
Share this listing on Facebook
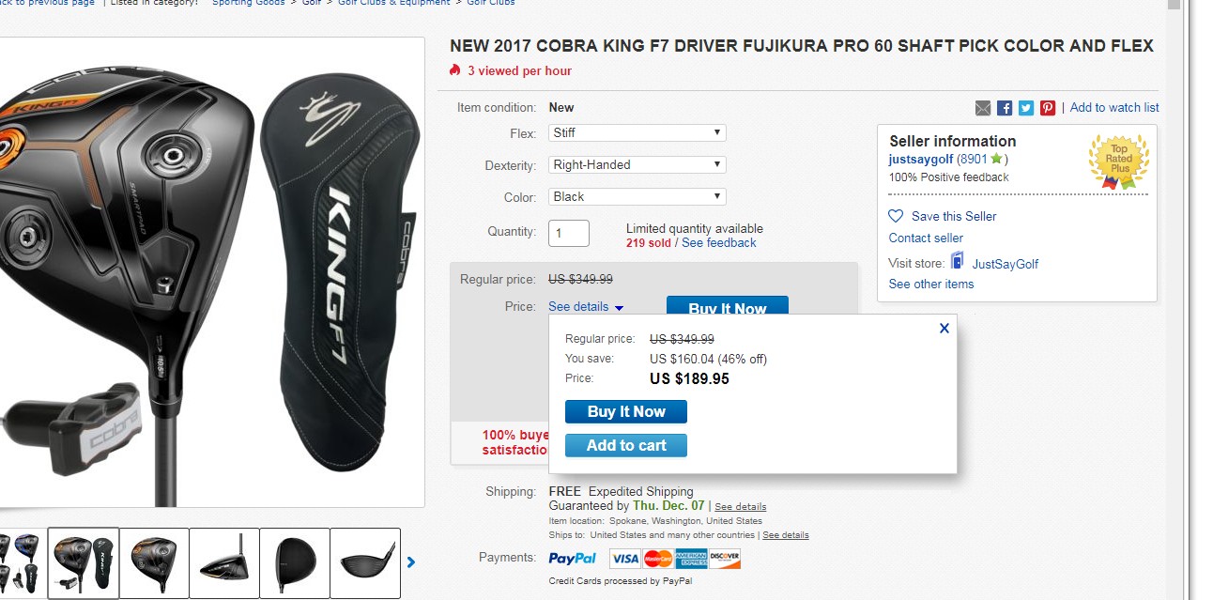[x=1005, y=108]
